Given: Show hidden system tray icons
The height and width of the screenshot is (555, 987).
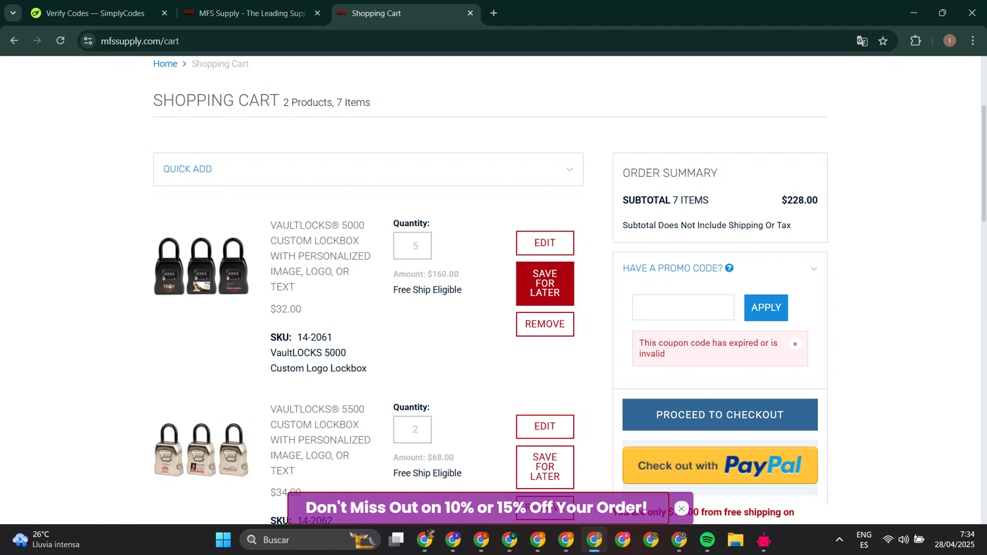Looking at the screenshot, I should pos(839,540).
